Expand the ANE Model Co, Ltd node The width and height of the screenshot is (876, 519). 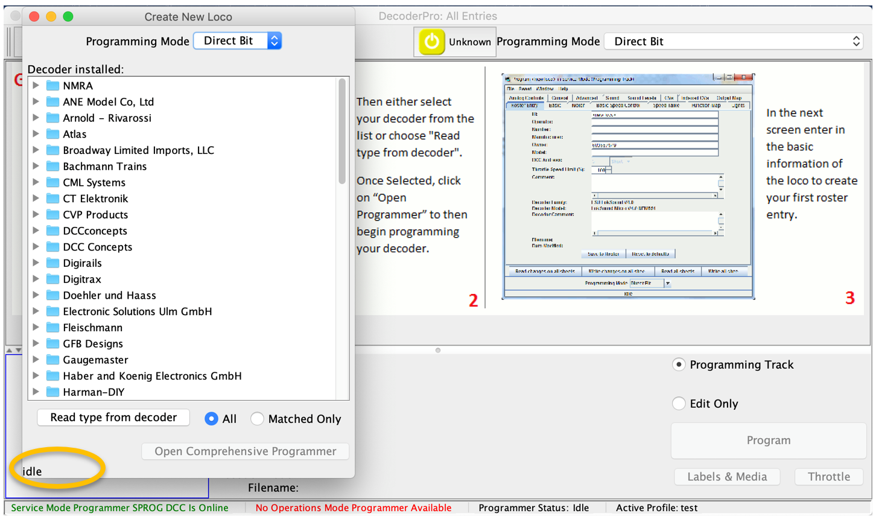[36, 102]
